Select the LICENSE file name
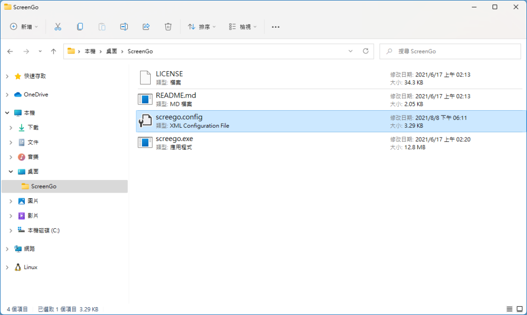 pyautogui.click(x=169, y=74)
